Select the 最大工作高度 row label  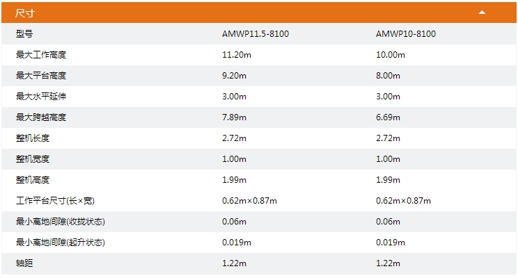(41, 54)
